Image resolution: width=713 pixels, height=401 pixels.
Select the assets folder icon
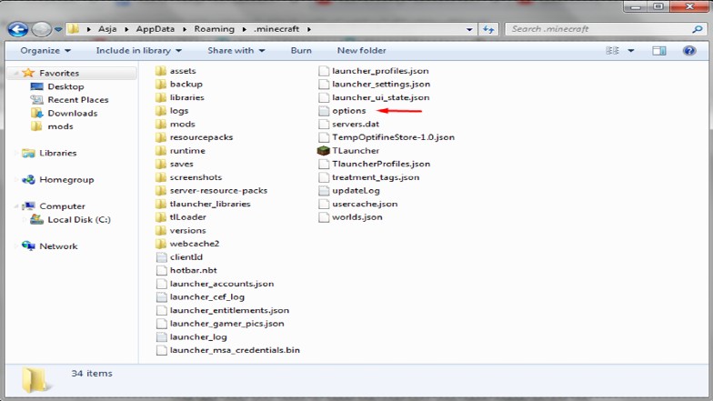point(160,71)
